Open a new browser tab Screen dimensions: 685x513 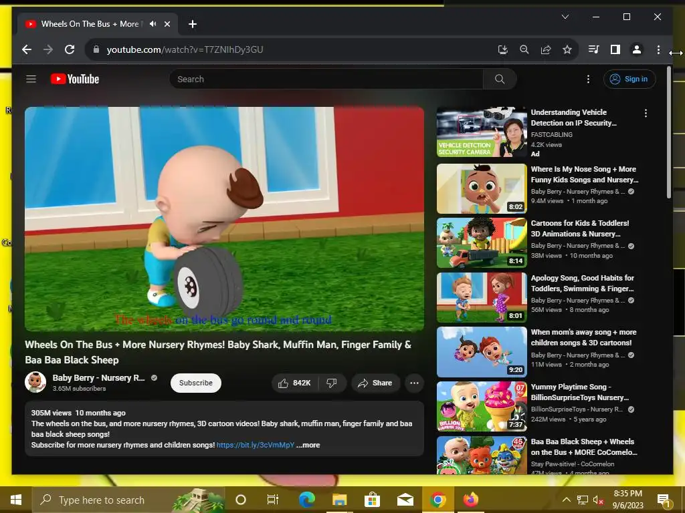tap(192, 24)
